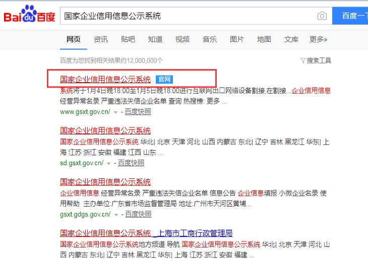
Task: Click the gsxt.gdgs.gov.cn/ URL text
Action: [85, 214]
